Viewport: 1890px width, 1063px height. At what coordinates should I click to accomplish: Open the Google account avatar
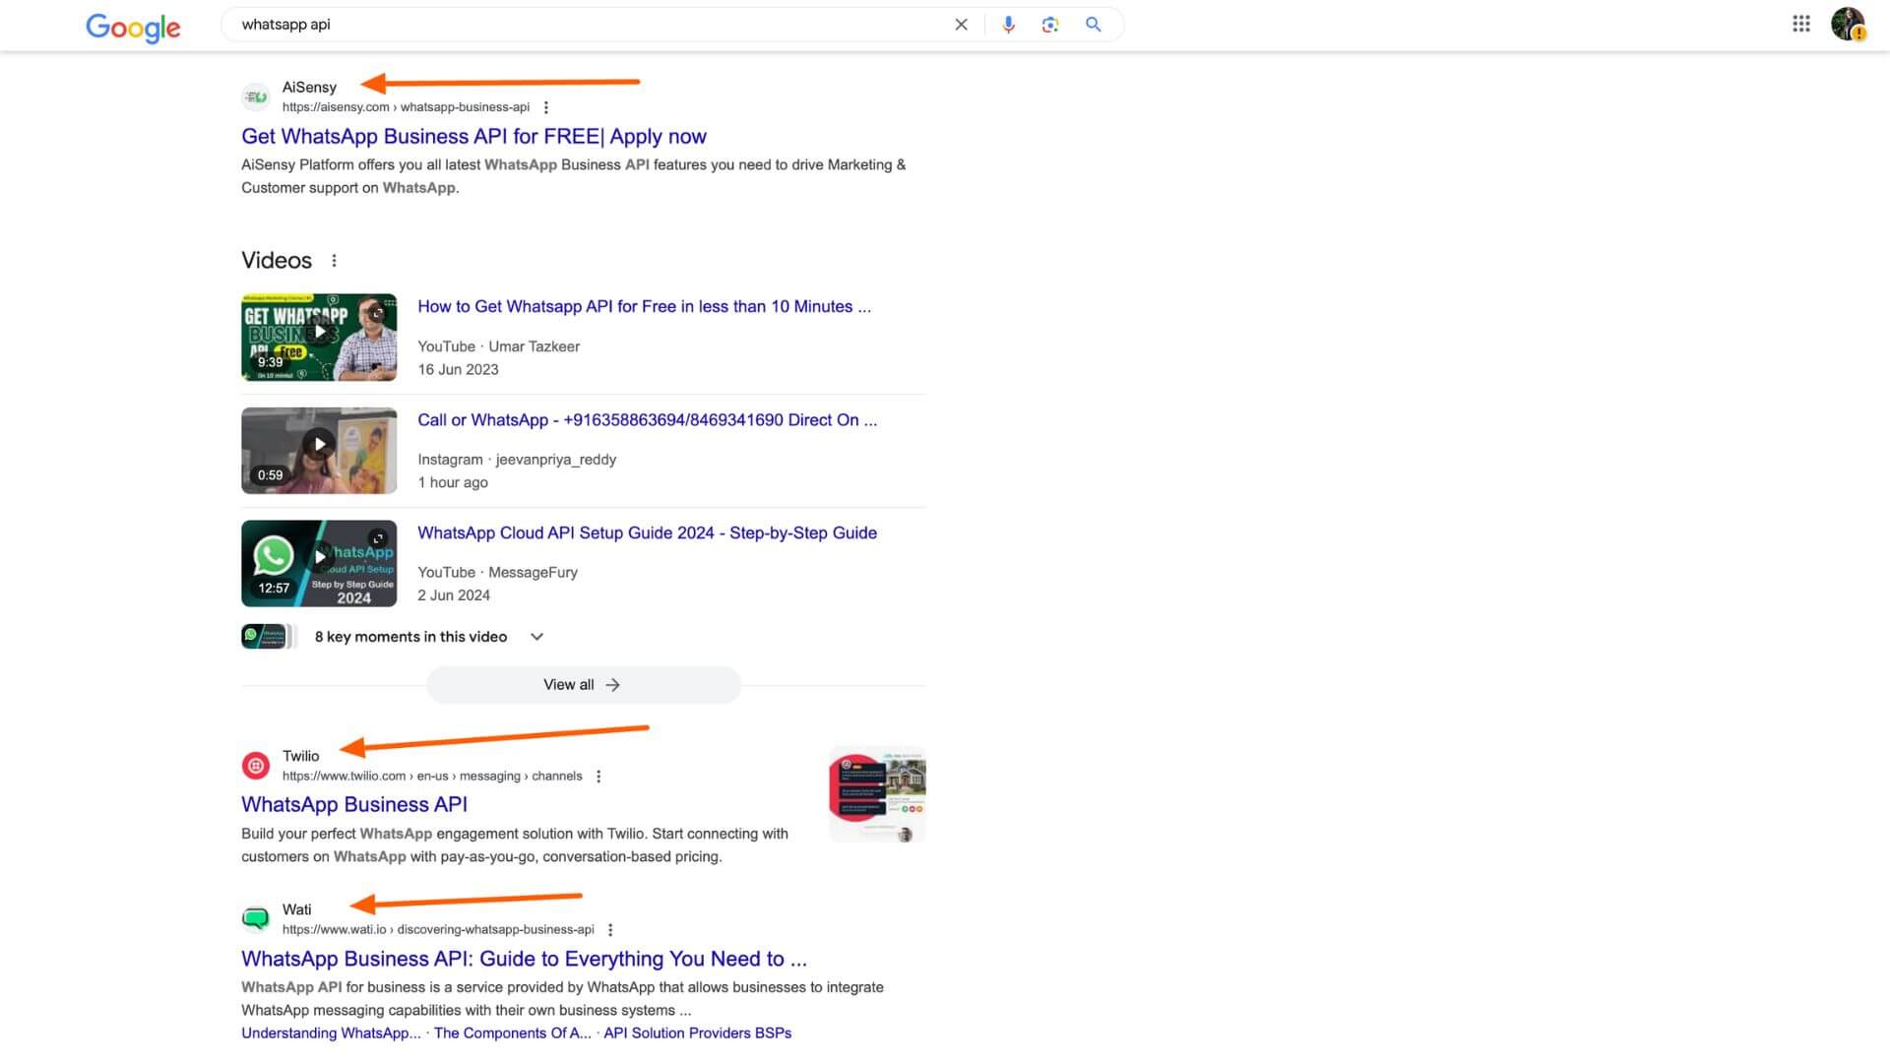(x=1848, y=24)
